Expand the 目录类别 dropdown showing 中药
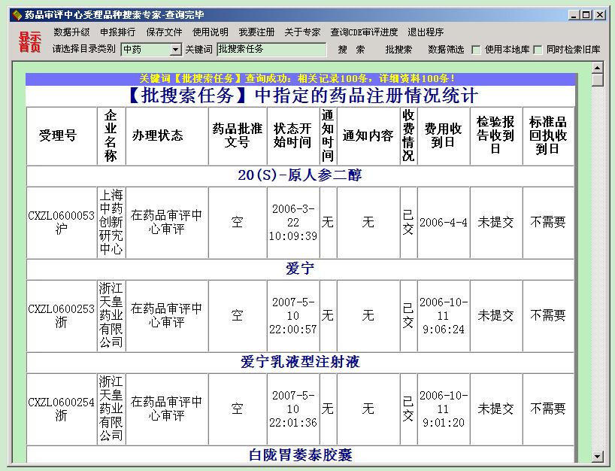 pyautogui.click(x=151, y=50)
